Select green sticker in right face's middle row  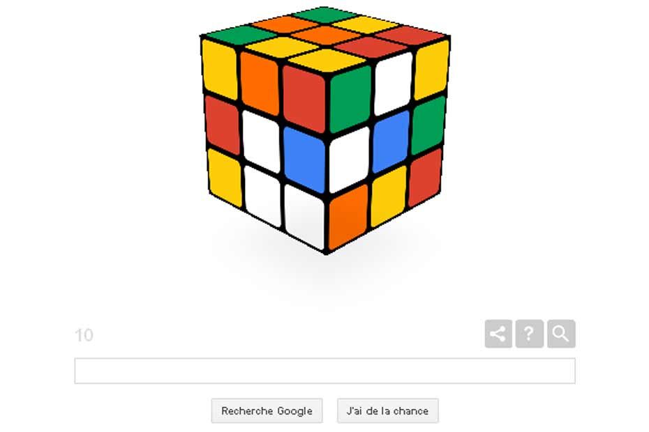pos(428,125)
